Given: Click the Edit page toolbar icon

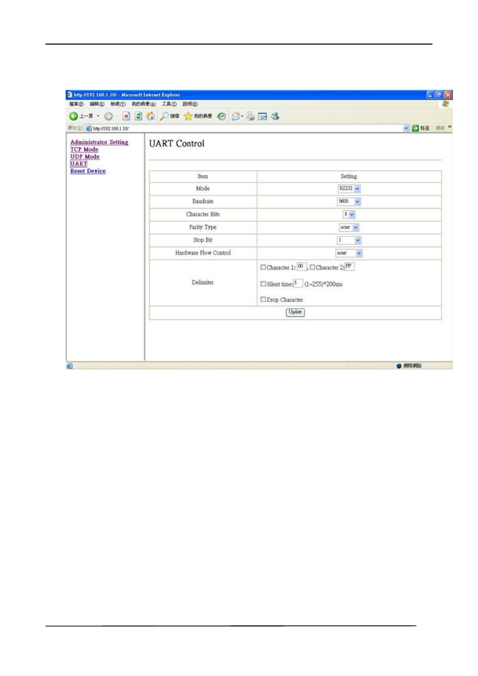Looking at the screenshot, I should (262, 116).
